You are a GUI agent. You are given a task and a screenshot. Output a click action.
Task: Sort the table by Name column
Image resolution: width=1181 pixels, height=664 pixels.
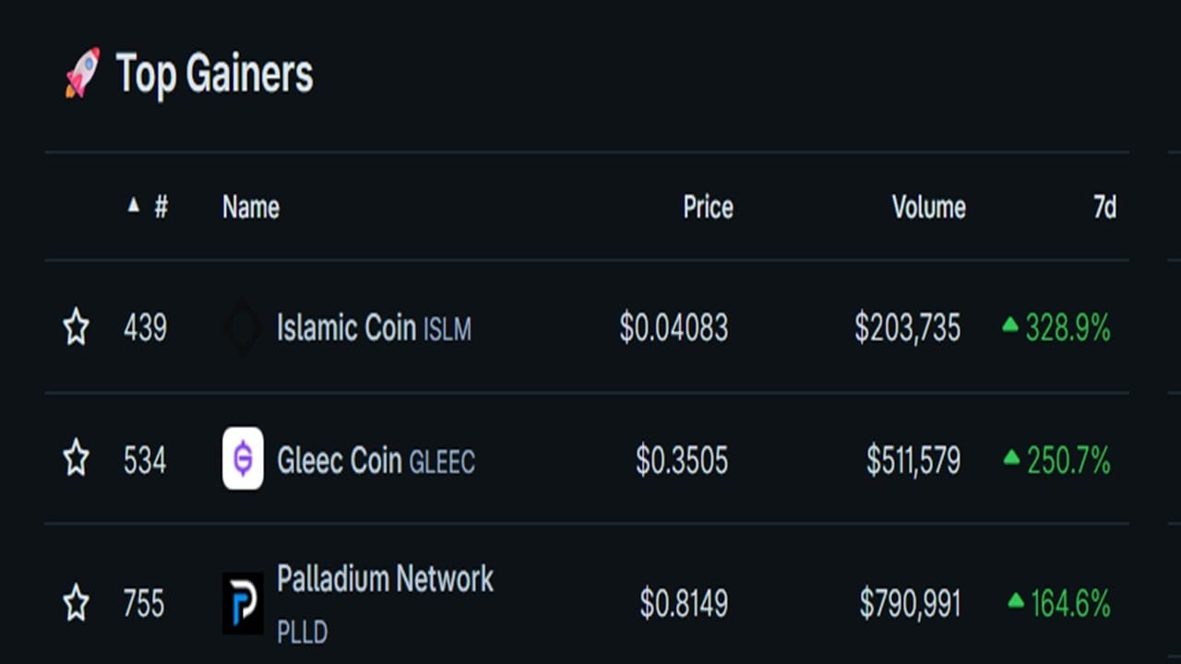click(x=250, y=207)
